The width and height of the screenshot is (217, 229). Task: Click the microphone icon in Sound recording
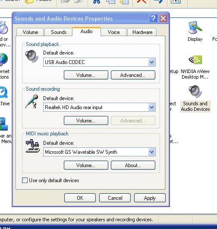coord(32,101)
